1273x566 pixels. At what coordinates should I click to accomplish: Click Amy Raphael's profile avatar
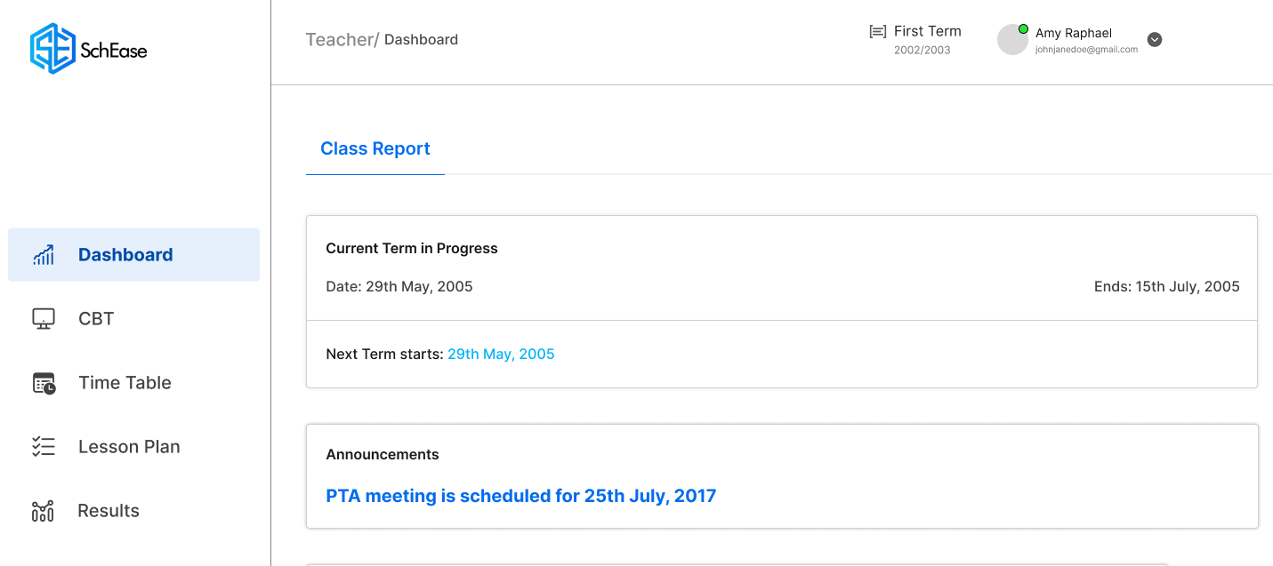[x=1012, y=40]
